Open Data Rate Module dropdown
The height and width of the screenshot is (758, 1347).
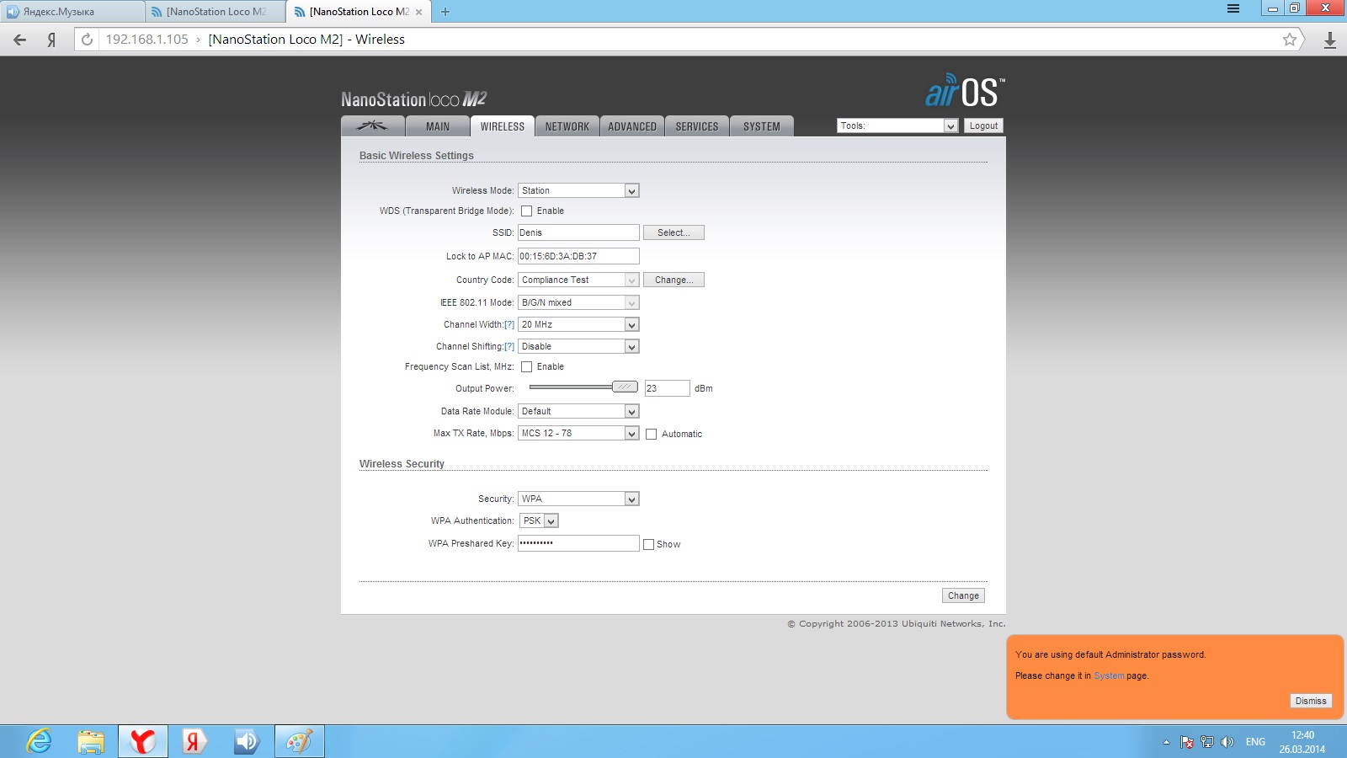coord(578,412)
